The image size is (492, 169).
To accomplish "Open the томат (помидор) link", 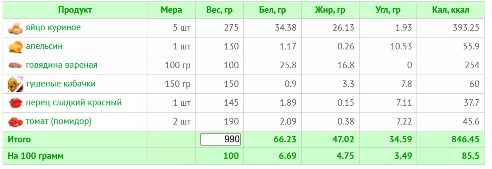I will click(x=58, y=121).
